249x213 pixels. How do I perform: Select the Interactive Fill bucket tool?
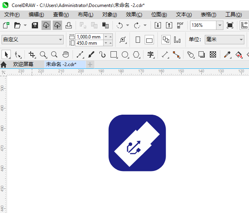(239, 54)
